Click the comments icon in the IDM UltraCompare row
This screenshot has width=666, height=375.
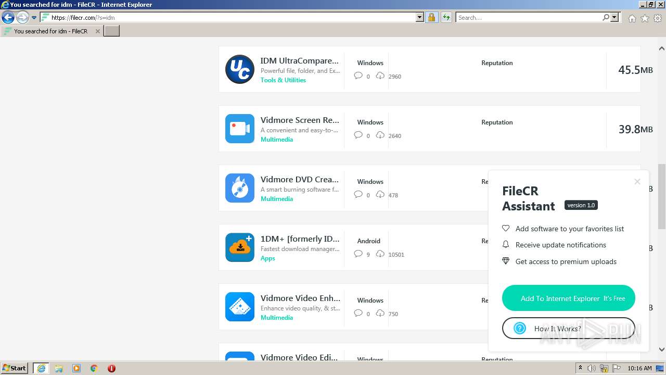[x=358, y=76]
